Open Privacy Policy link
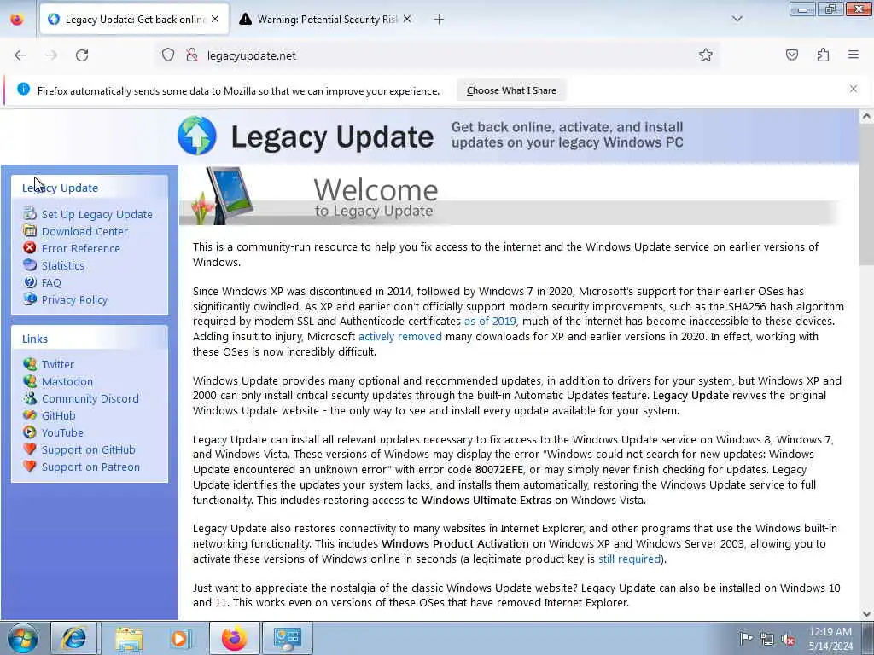This screenshot has height=655, width=874. (x=75, y=299)
